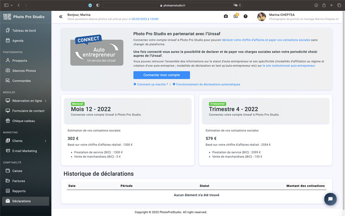Click le site institutionnel auto-entrepreneur link
Viewport: 345px width, 216px height.
click(289, 66)
